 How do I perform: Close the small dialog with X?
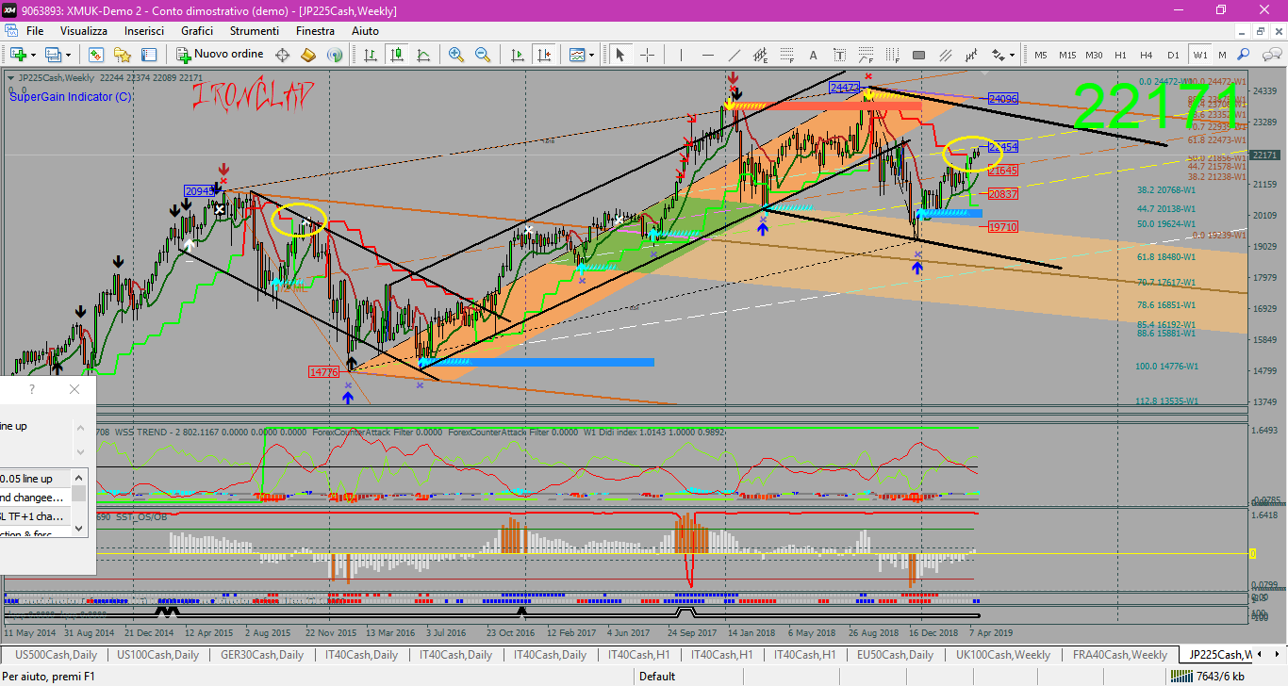point(75,389)
